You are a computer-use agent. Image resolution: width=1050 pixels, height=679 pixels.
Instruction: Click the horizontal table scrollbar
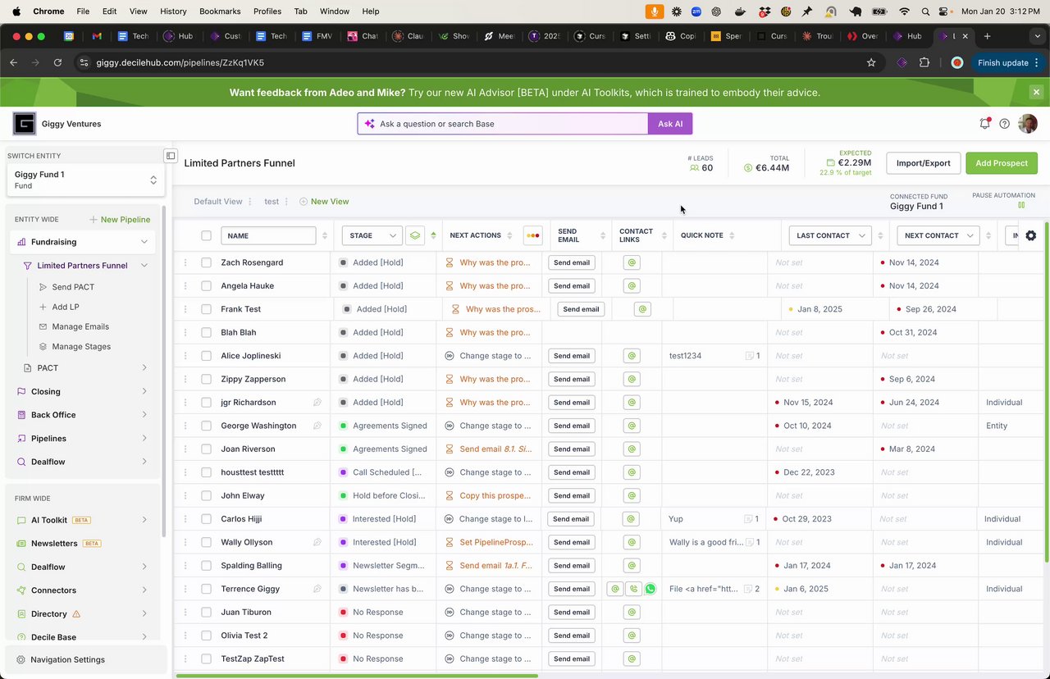coord(357,676)
